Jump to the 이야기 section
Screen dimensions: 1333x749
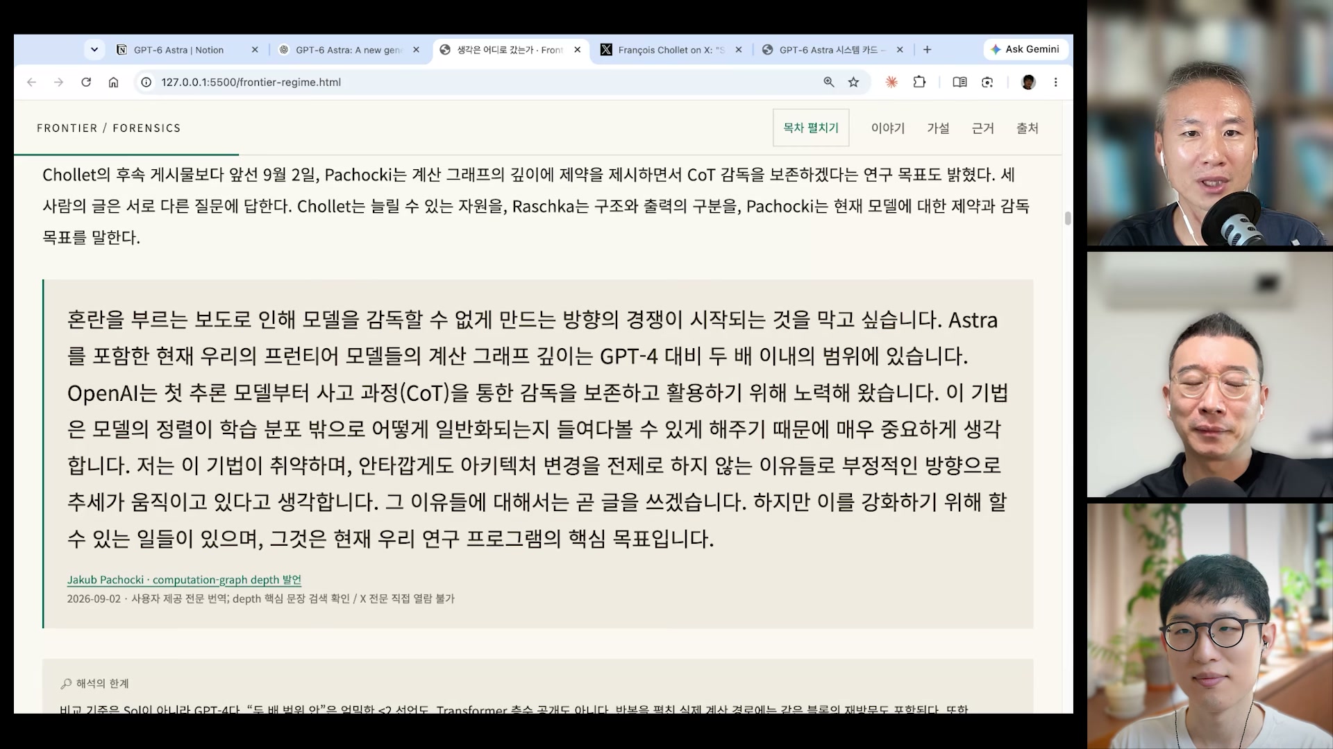(x=888, y=128)
